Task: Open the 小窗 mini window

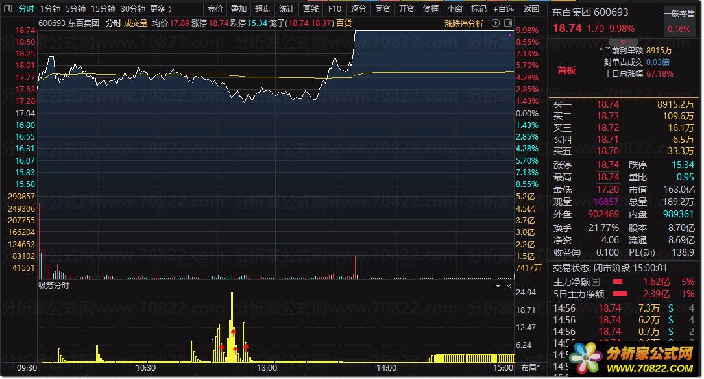Action: 454,9
